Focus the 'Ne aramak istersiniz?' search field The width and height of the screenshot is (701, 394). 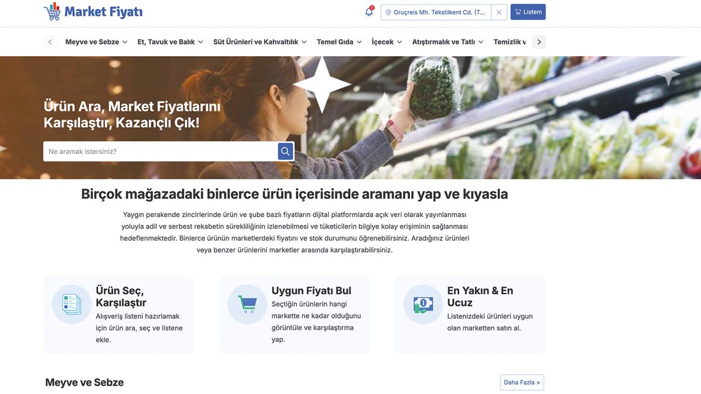[161, 152]
